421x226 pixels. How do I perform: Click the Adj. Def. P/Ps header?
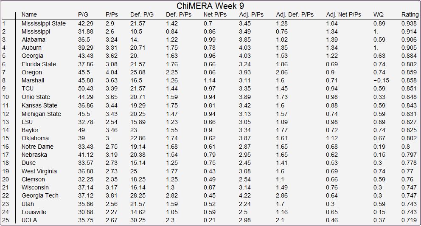coord(295,14)
